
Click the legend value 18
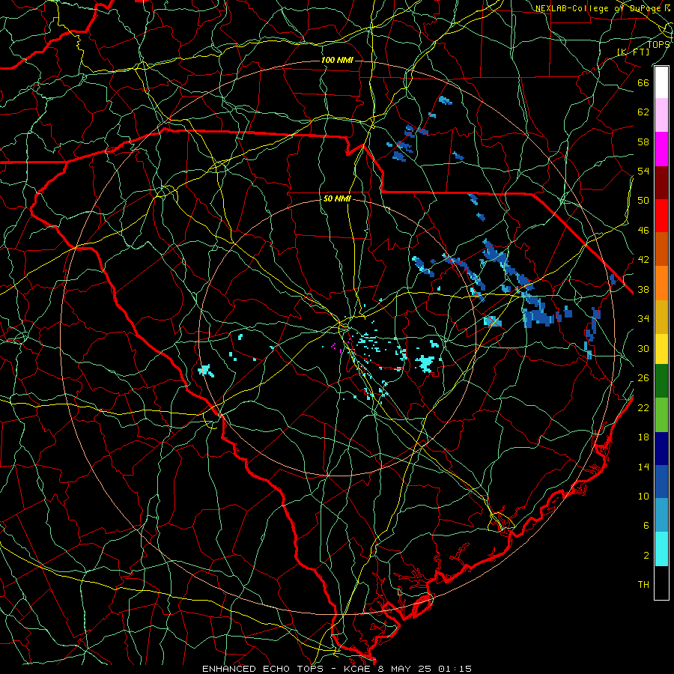point(643,437)
